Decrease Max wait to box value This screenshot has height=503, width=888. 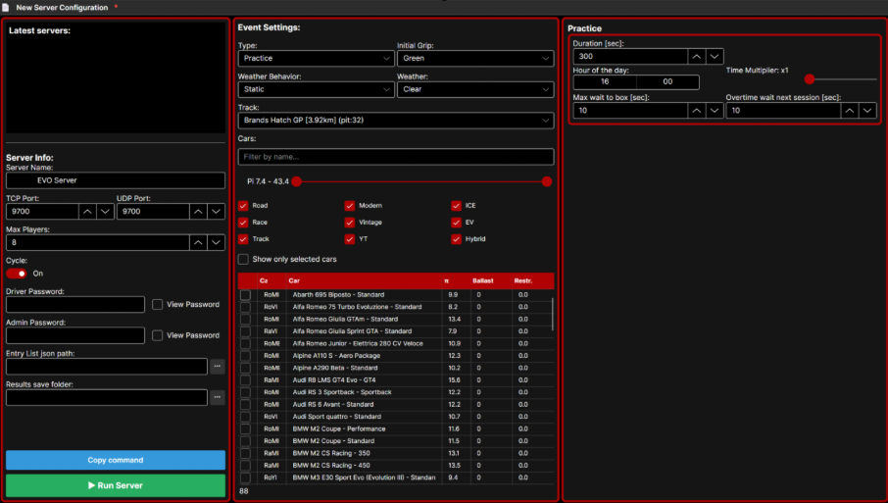pyautogui.click(x=715, y=111)
